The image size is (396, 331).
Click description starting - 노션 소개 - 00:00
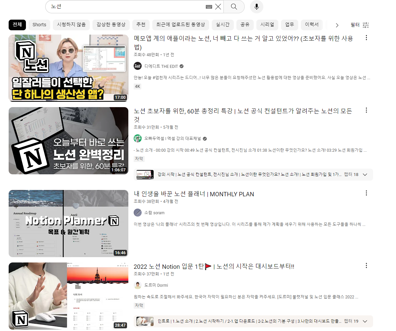click(x=250, y=150)
